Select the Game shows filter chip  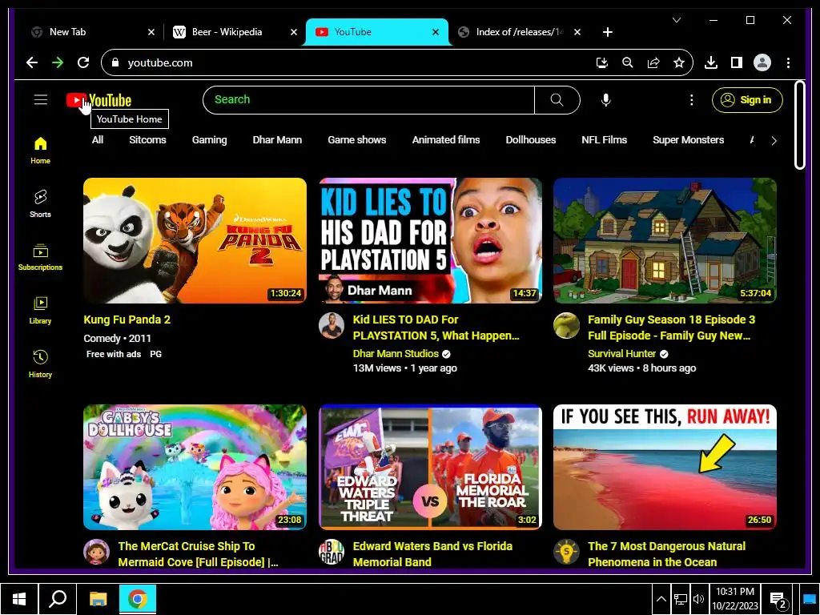pos(356,139)
